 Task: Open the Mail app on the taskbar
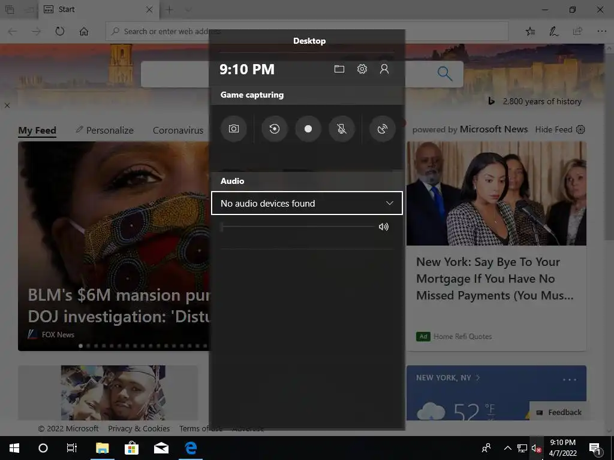161,448
